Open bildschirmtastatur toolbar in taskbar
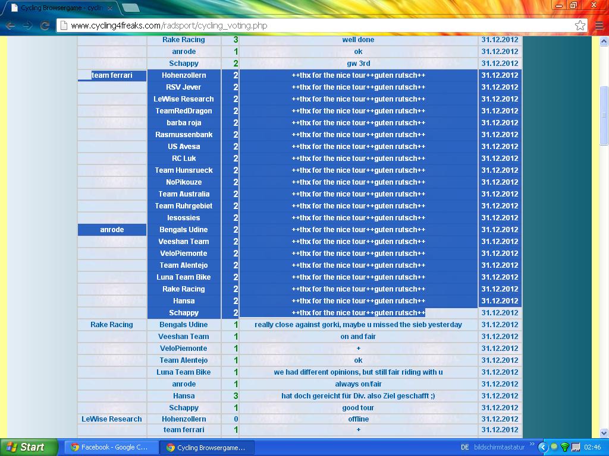This screenshot has height=456, width=609. click(x=499, y=447)
